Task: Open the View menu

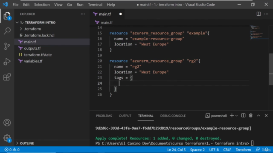Action: (58, 5)
